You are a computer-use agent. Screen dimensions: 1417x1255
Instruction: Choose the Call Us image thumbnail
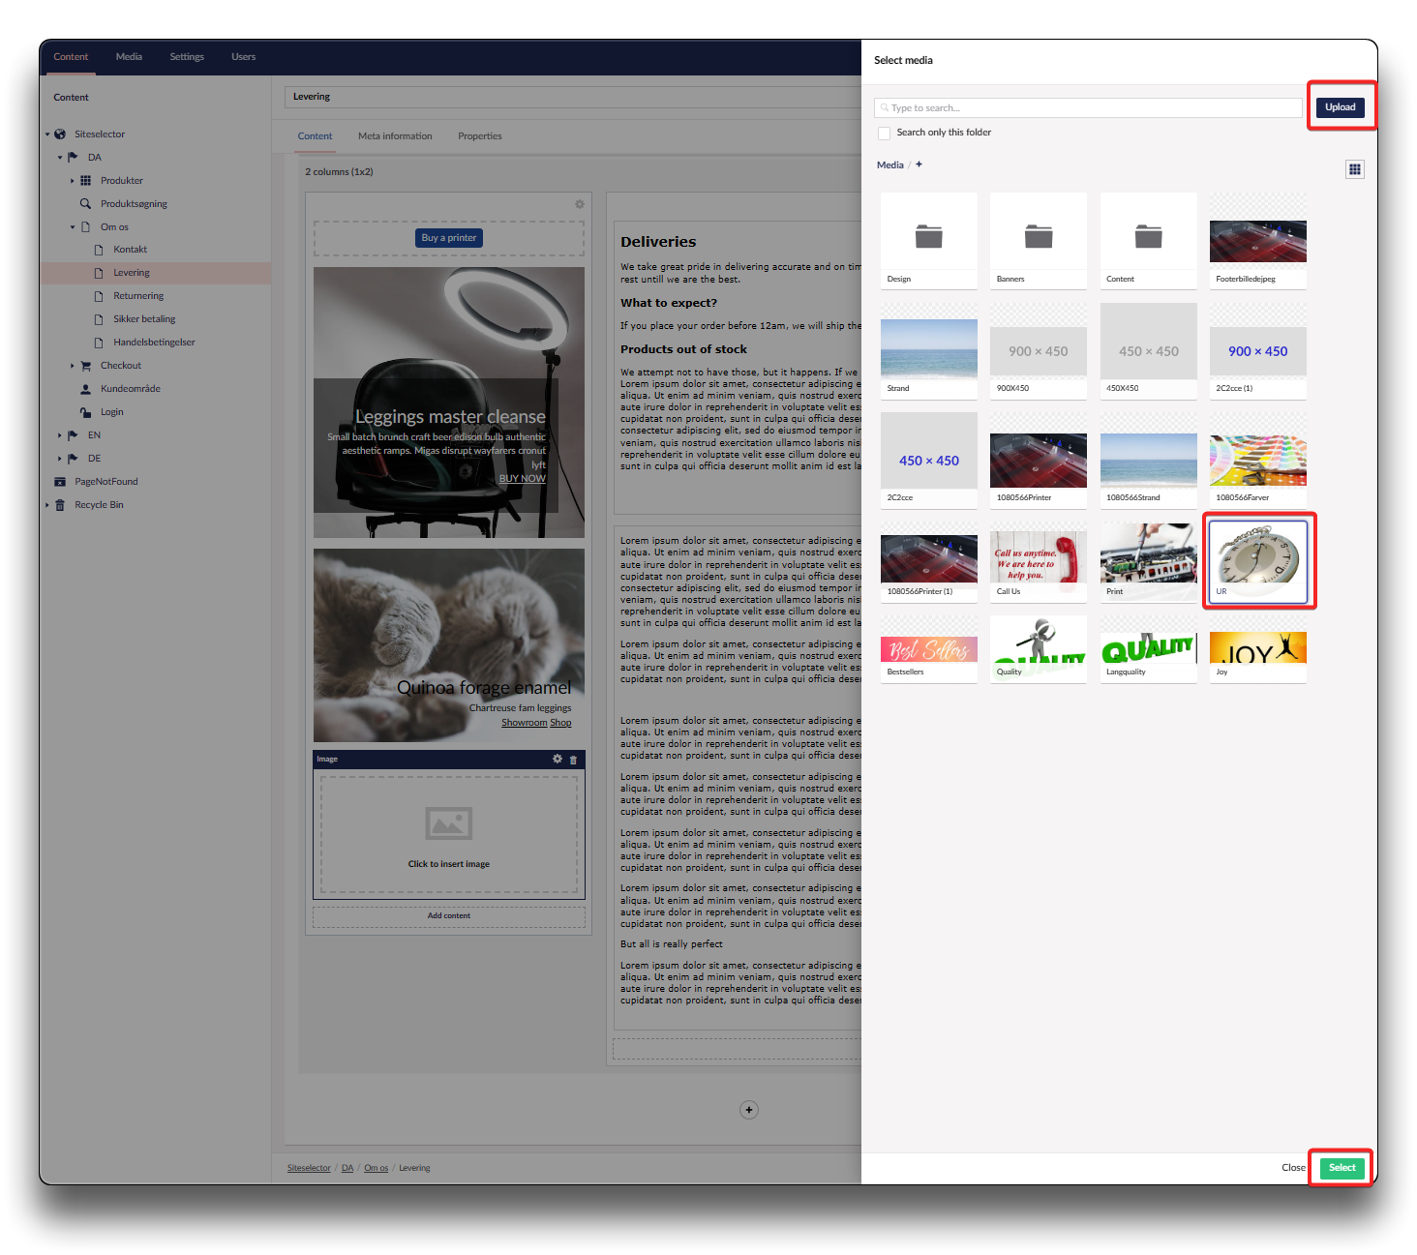1038,559
